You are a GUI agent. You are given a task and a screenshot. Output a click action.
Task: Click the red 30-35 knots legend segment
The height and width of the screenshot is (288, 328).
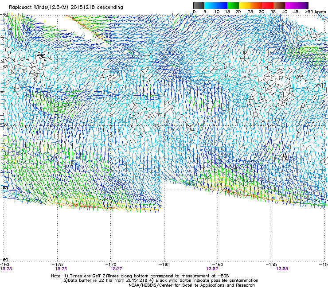[268, 5]
